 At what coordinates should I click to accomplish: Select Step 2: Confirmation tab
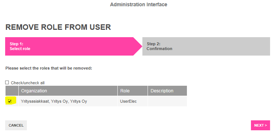(x=206, y=46)
